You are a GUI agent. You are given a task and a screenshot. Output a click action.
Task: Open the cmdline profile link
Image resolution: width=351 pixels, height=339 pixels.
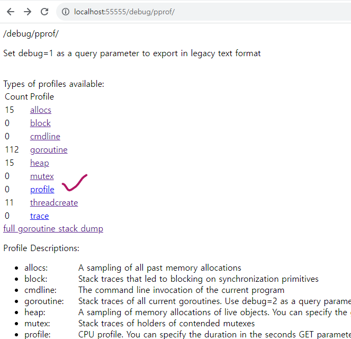(x=45, y=137)
